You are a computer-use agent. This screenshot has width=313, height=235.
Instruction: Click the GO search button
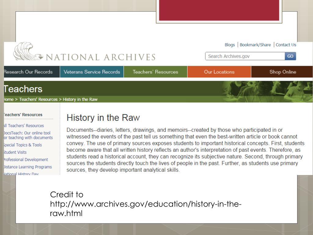coord(290,56)
